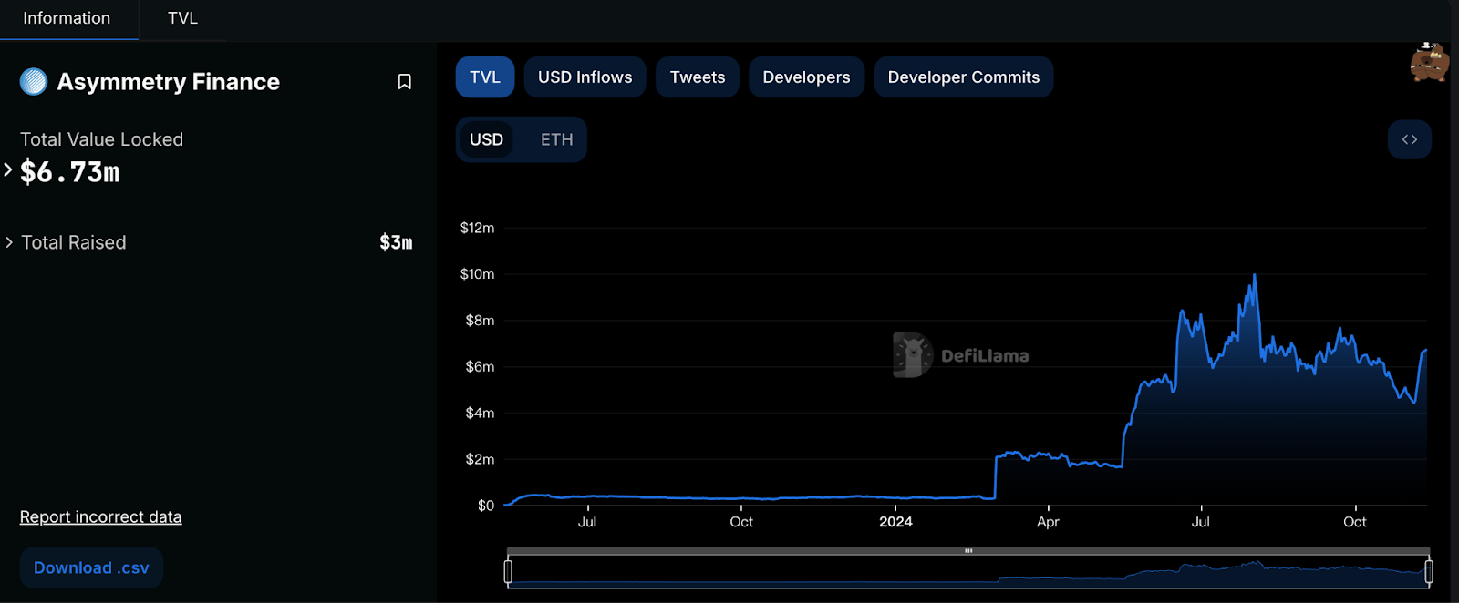Bookmark Asymmetry Finance protocol
Screen dimensions: 1459x603
pyautogui.click(x=405, y=82)
